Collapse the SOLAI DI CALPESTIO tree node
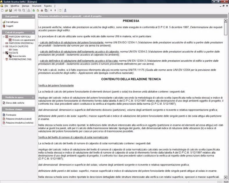Screen dimensions: 229x183 [3, 46]
